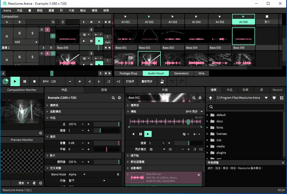Click the heart favorites icon in the file browser
This screenshot has width=287, height=194.
tap(274, 98)
